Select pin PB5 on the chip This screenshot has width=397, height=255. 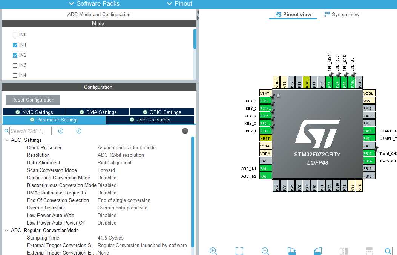pos(329,82)
